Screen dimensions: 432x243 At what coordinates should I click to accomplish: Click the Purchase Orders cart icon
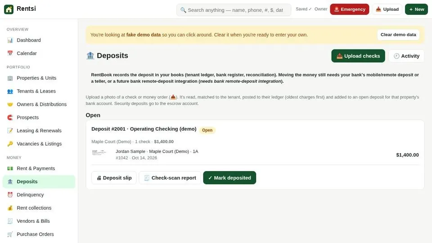pos(10,234)
